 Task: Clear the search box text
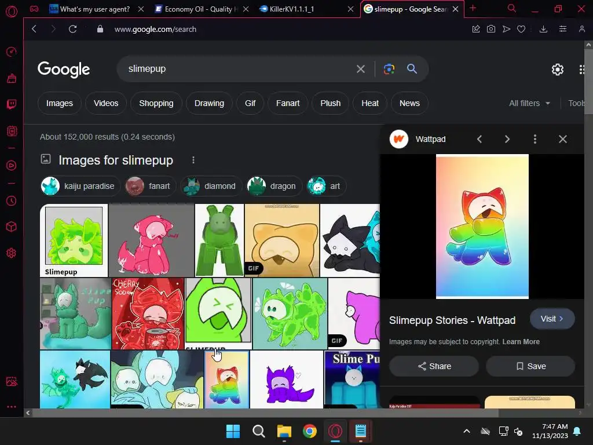click(x=360, y=69)
